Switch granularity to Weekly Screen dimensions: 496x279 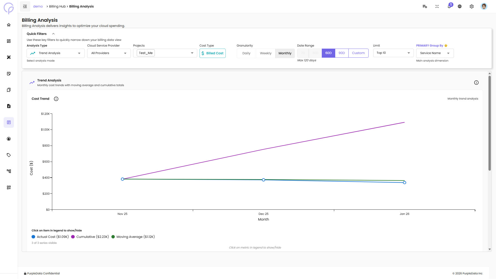pyautogui.click(x=265, y=53)
